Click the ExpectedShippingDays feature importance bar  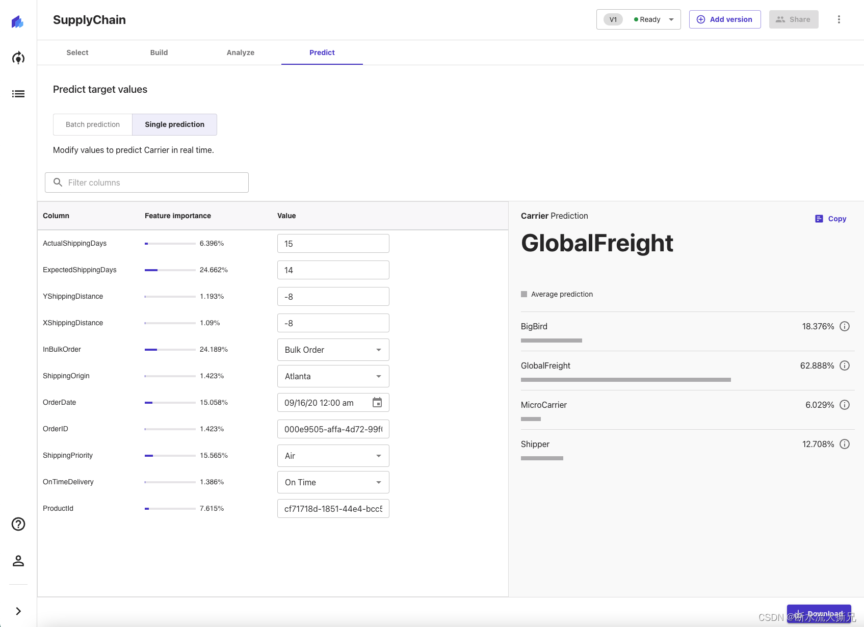point(170,270)
